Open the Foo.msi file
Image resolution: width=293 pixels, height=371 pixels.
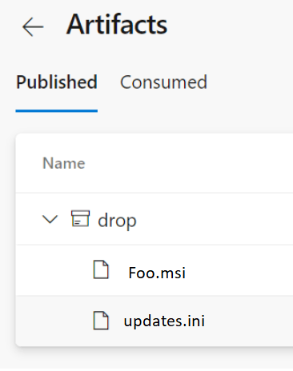(157, 273)
